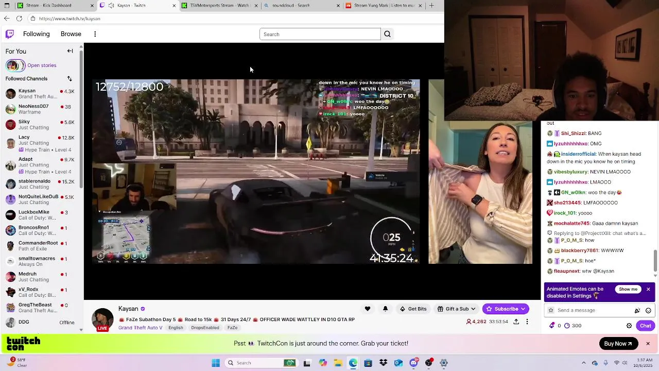Dismiss the animated emotes notice
The width and height of the screenshot is (659, 371).
(648, 289)
